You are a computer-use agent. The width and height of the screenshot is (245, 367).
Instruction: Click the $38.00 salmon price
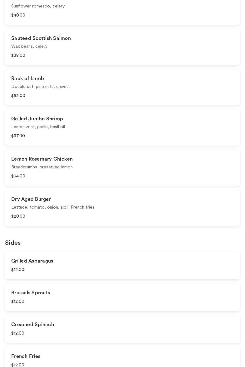pyautogui.click(x=18, y=56)
